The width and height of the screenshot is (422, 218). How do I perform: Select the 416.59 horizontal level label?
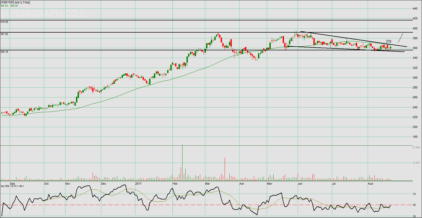(x=4, y=22)
